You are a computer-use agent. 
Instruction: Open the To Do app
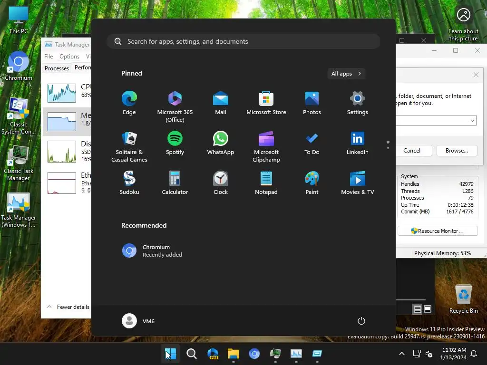(312, 143)
